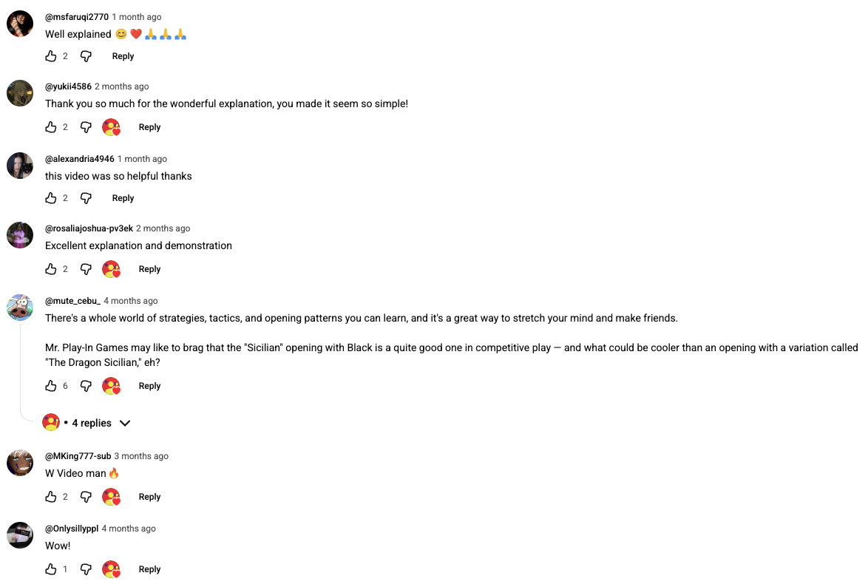Dislike the comment from @yukii4586
868x587 pixels.
[86, 127]
